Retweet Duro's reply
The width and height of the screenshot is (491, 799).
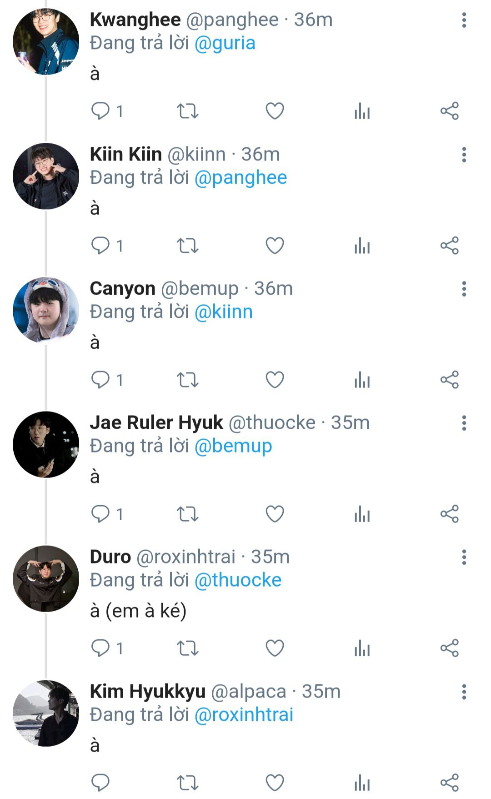(187, 648)
